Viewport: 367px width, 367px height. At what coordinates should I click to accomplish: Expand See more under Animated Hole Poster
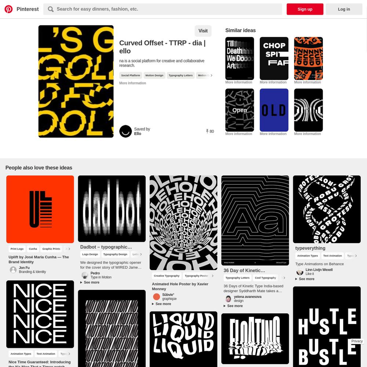[x=161, y=304]
